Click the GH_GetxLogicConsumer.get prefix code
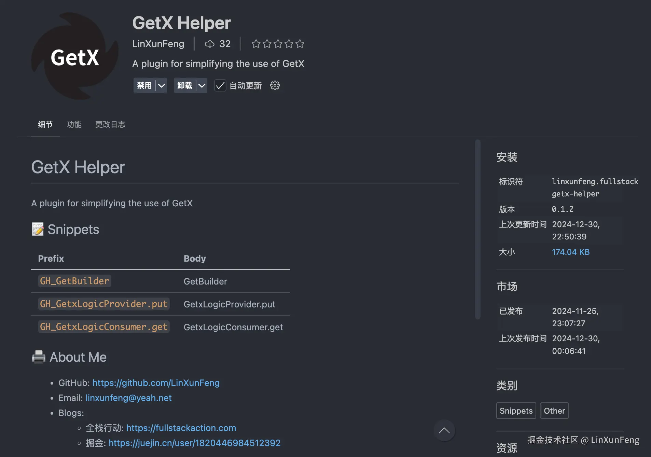Screen dimensions: 651x457 coord(104,327)
